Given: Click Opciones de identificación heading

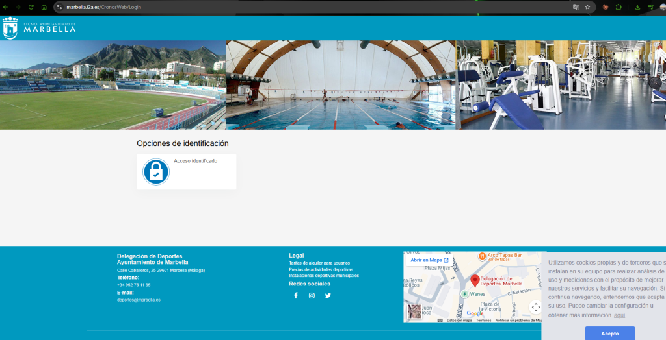Looking at the screenshot, I should pos(183,143).
